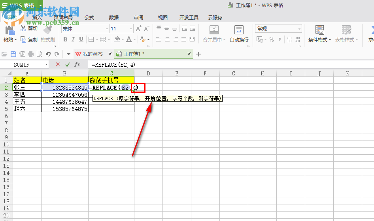This screenshot has height=221, width=374.
Task: Click the Paste clipboard icon
Action: (10, 30)
